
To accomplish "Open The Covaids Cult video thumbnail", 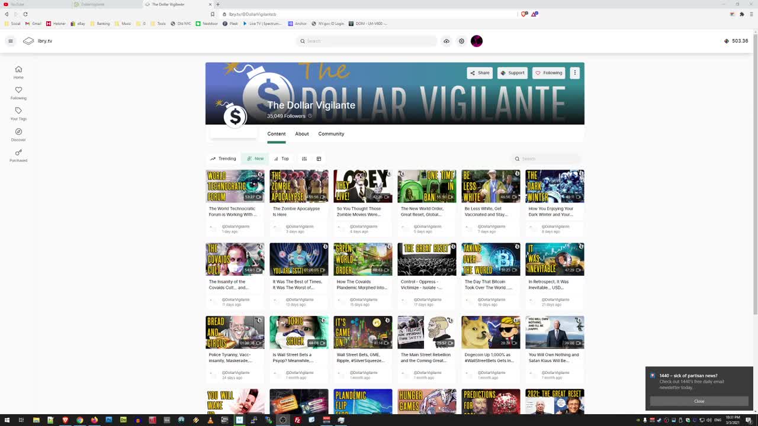I will pyautogui.click(x=235, y=259).
